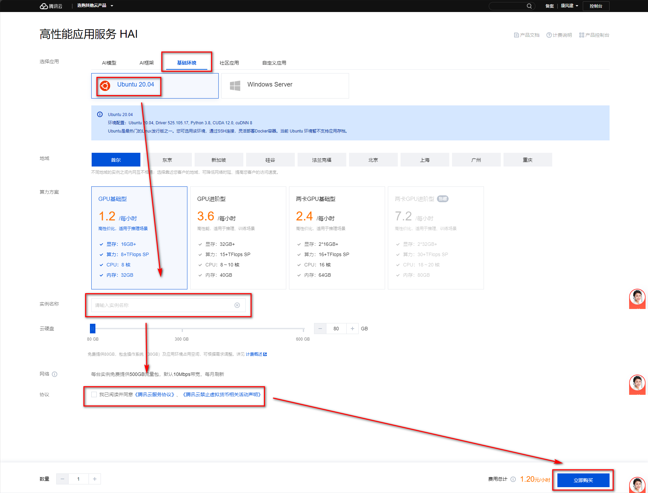
Task: Select the 新加坡 region
Action: tap(219, 160)
